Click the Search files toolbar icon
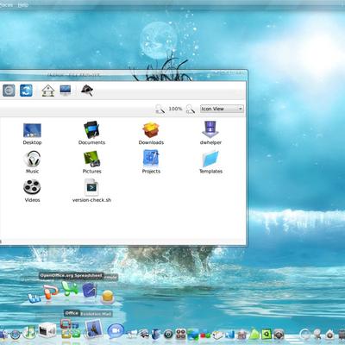The width and height of the screenshot is (345, 345). coord(87,91)
